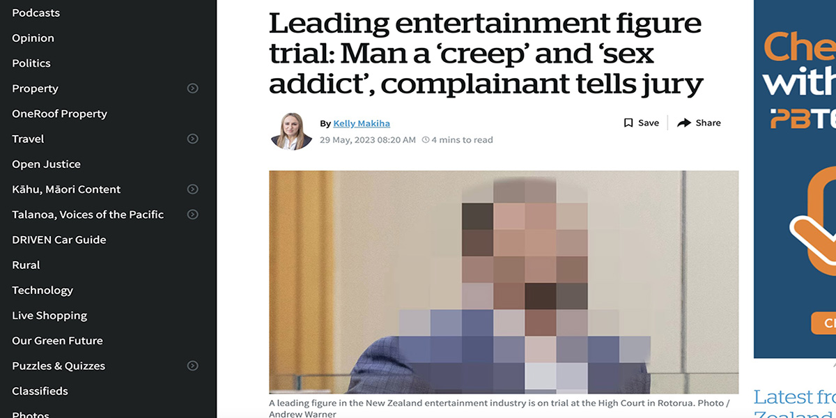
Task: Click the PB Tech advertisement banner
Action: pos(795,179)
